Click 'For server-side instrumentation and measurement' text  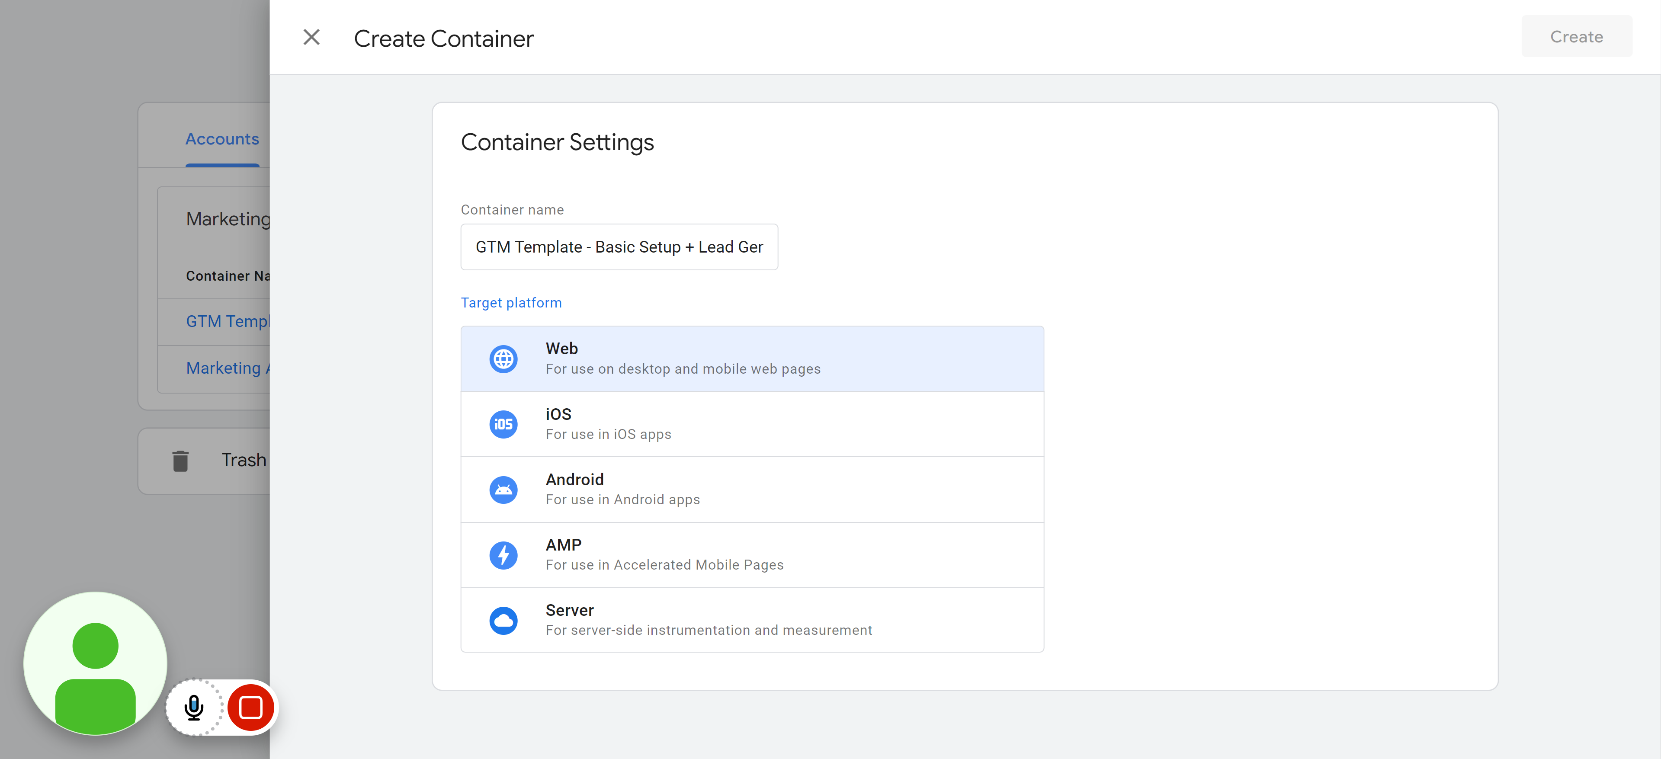point(709,630)
